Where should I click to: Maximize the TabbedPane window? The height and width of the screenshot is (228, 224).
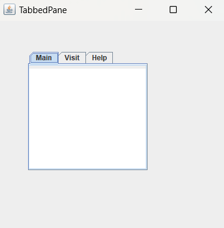173,10
